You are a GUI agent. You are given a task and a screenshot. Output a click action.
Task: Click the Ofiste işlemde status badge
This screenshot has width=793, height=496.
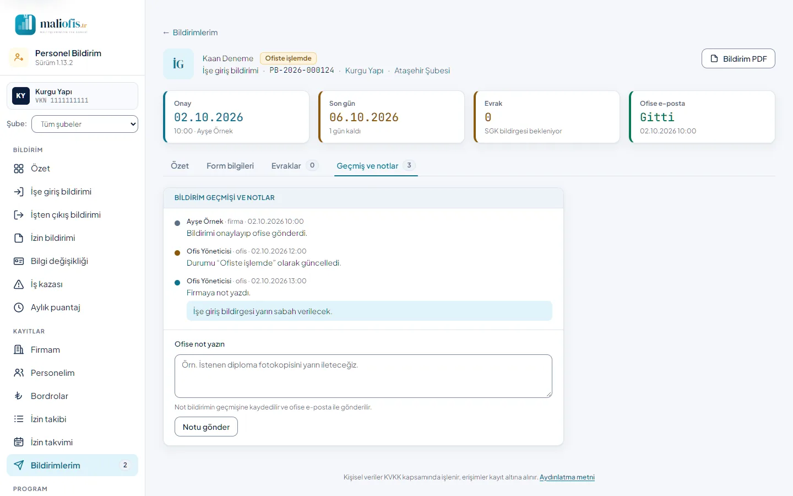pyautogui.click(x=288, y=58)
